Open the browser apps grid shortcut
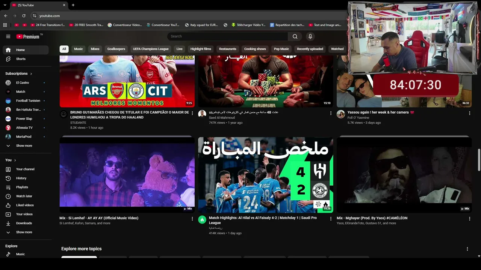Viewport: 481px width, 270px height. click(5, 25)
